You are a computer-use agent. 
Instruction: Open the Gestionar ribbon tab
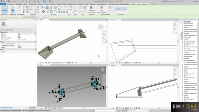click(93, 4)
